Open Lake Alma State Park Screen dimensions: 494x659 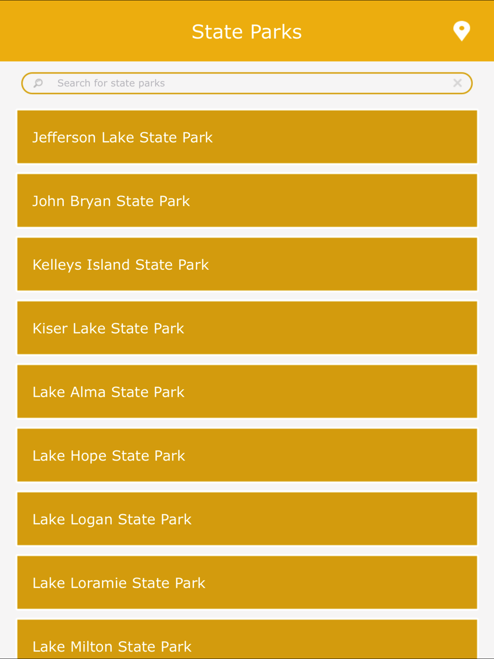(247, 392)
